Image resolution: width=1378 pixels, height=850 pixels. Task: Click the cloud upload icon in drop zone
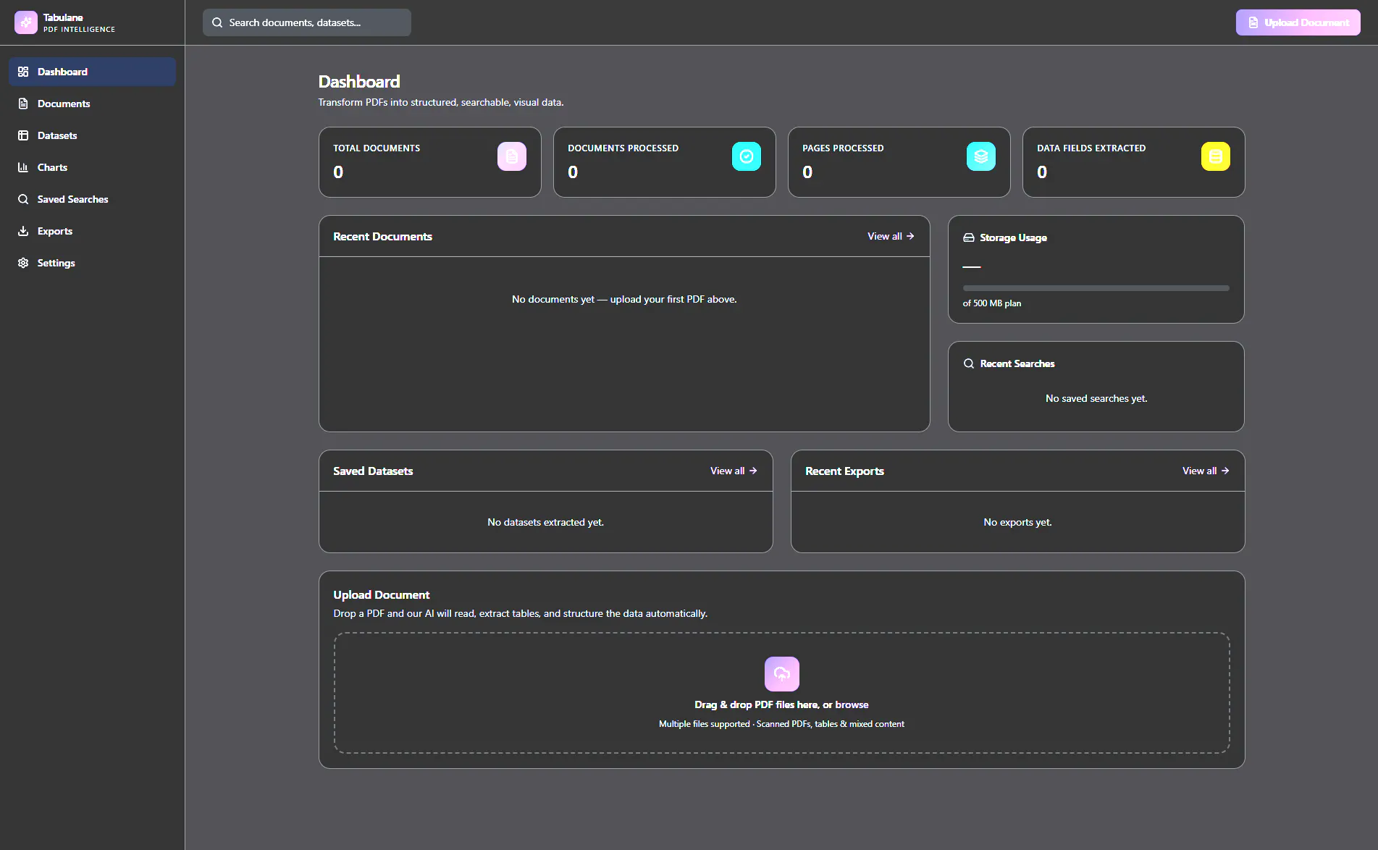pos(782,674)
